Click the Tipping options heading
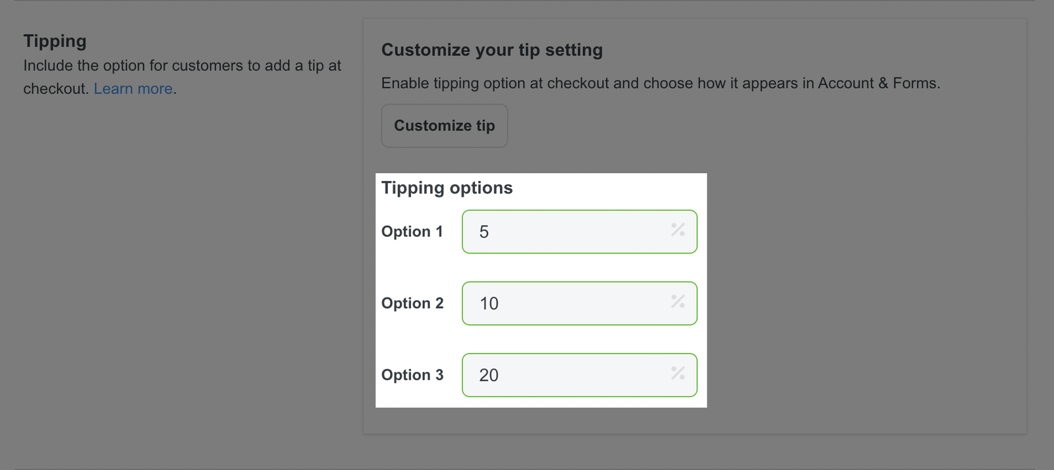Screen dimensions: 1054x470 pos(447,188)
